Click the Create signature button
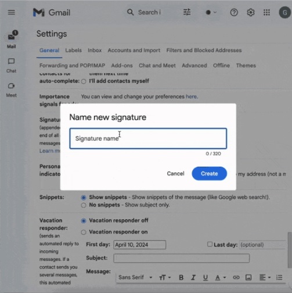Screen dimensions: 292x293 point(209,173)
